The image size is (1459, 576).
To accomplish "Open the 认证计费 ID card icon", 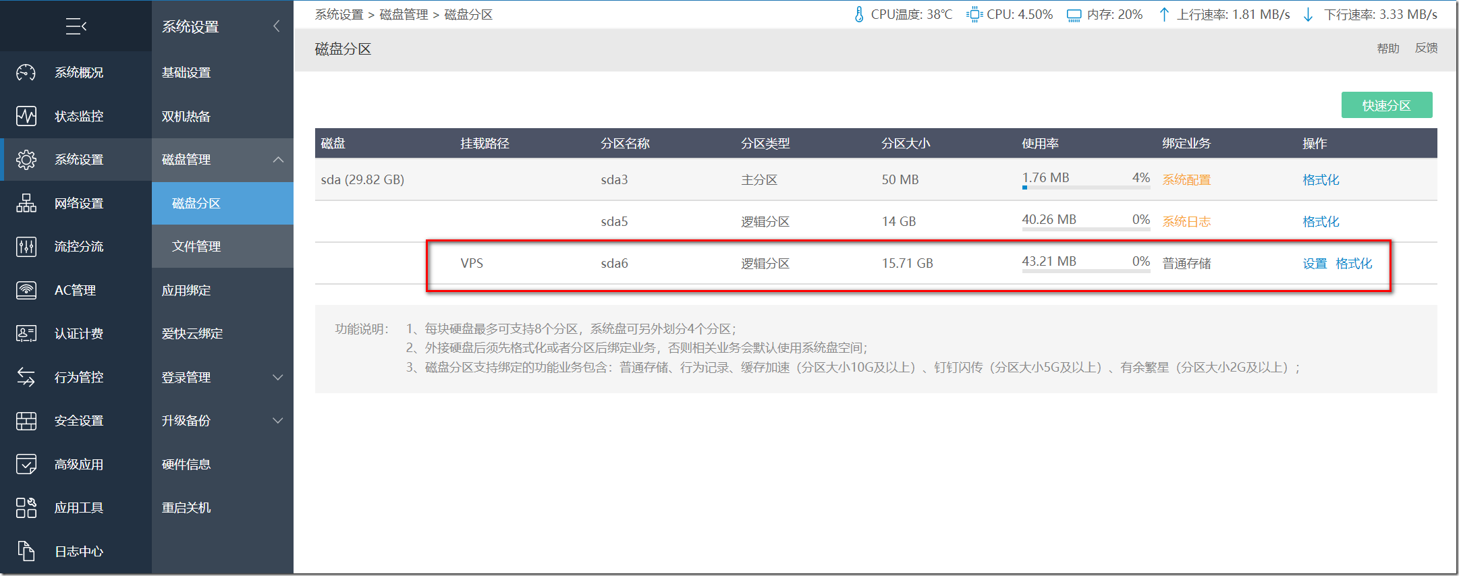I will [26, 334].
